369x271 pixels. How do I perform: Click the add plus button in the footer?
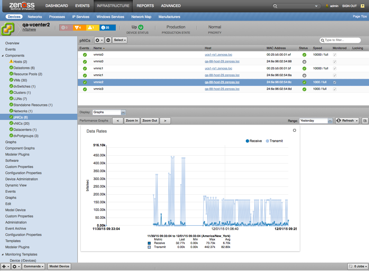[6, 267]
